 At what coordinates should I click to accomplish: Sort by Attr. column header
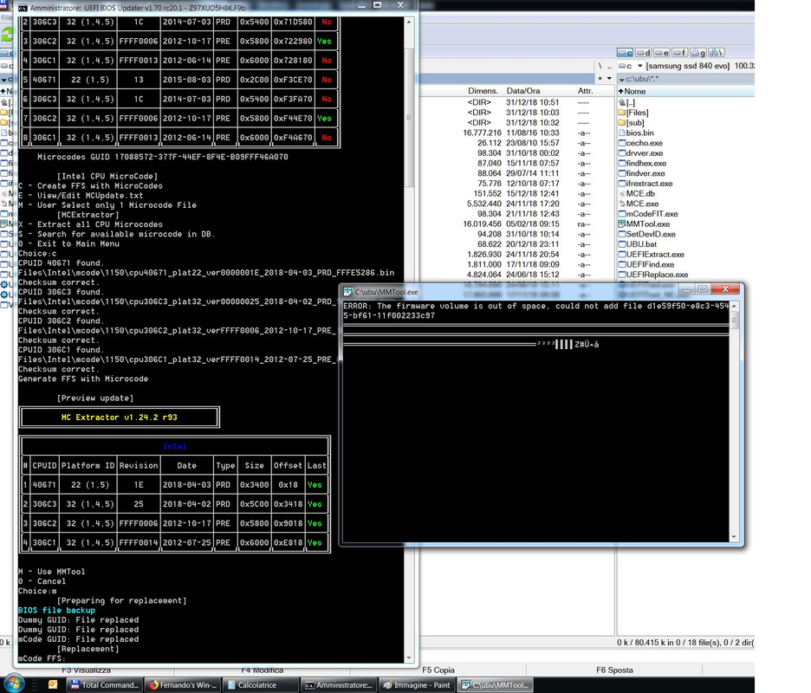click(x=586, y=90)
